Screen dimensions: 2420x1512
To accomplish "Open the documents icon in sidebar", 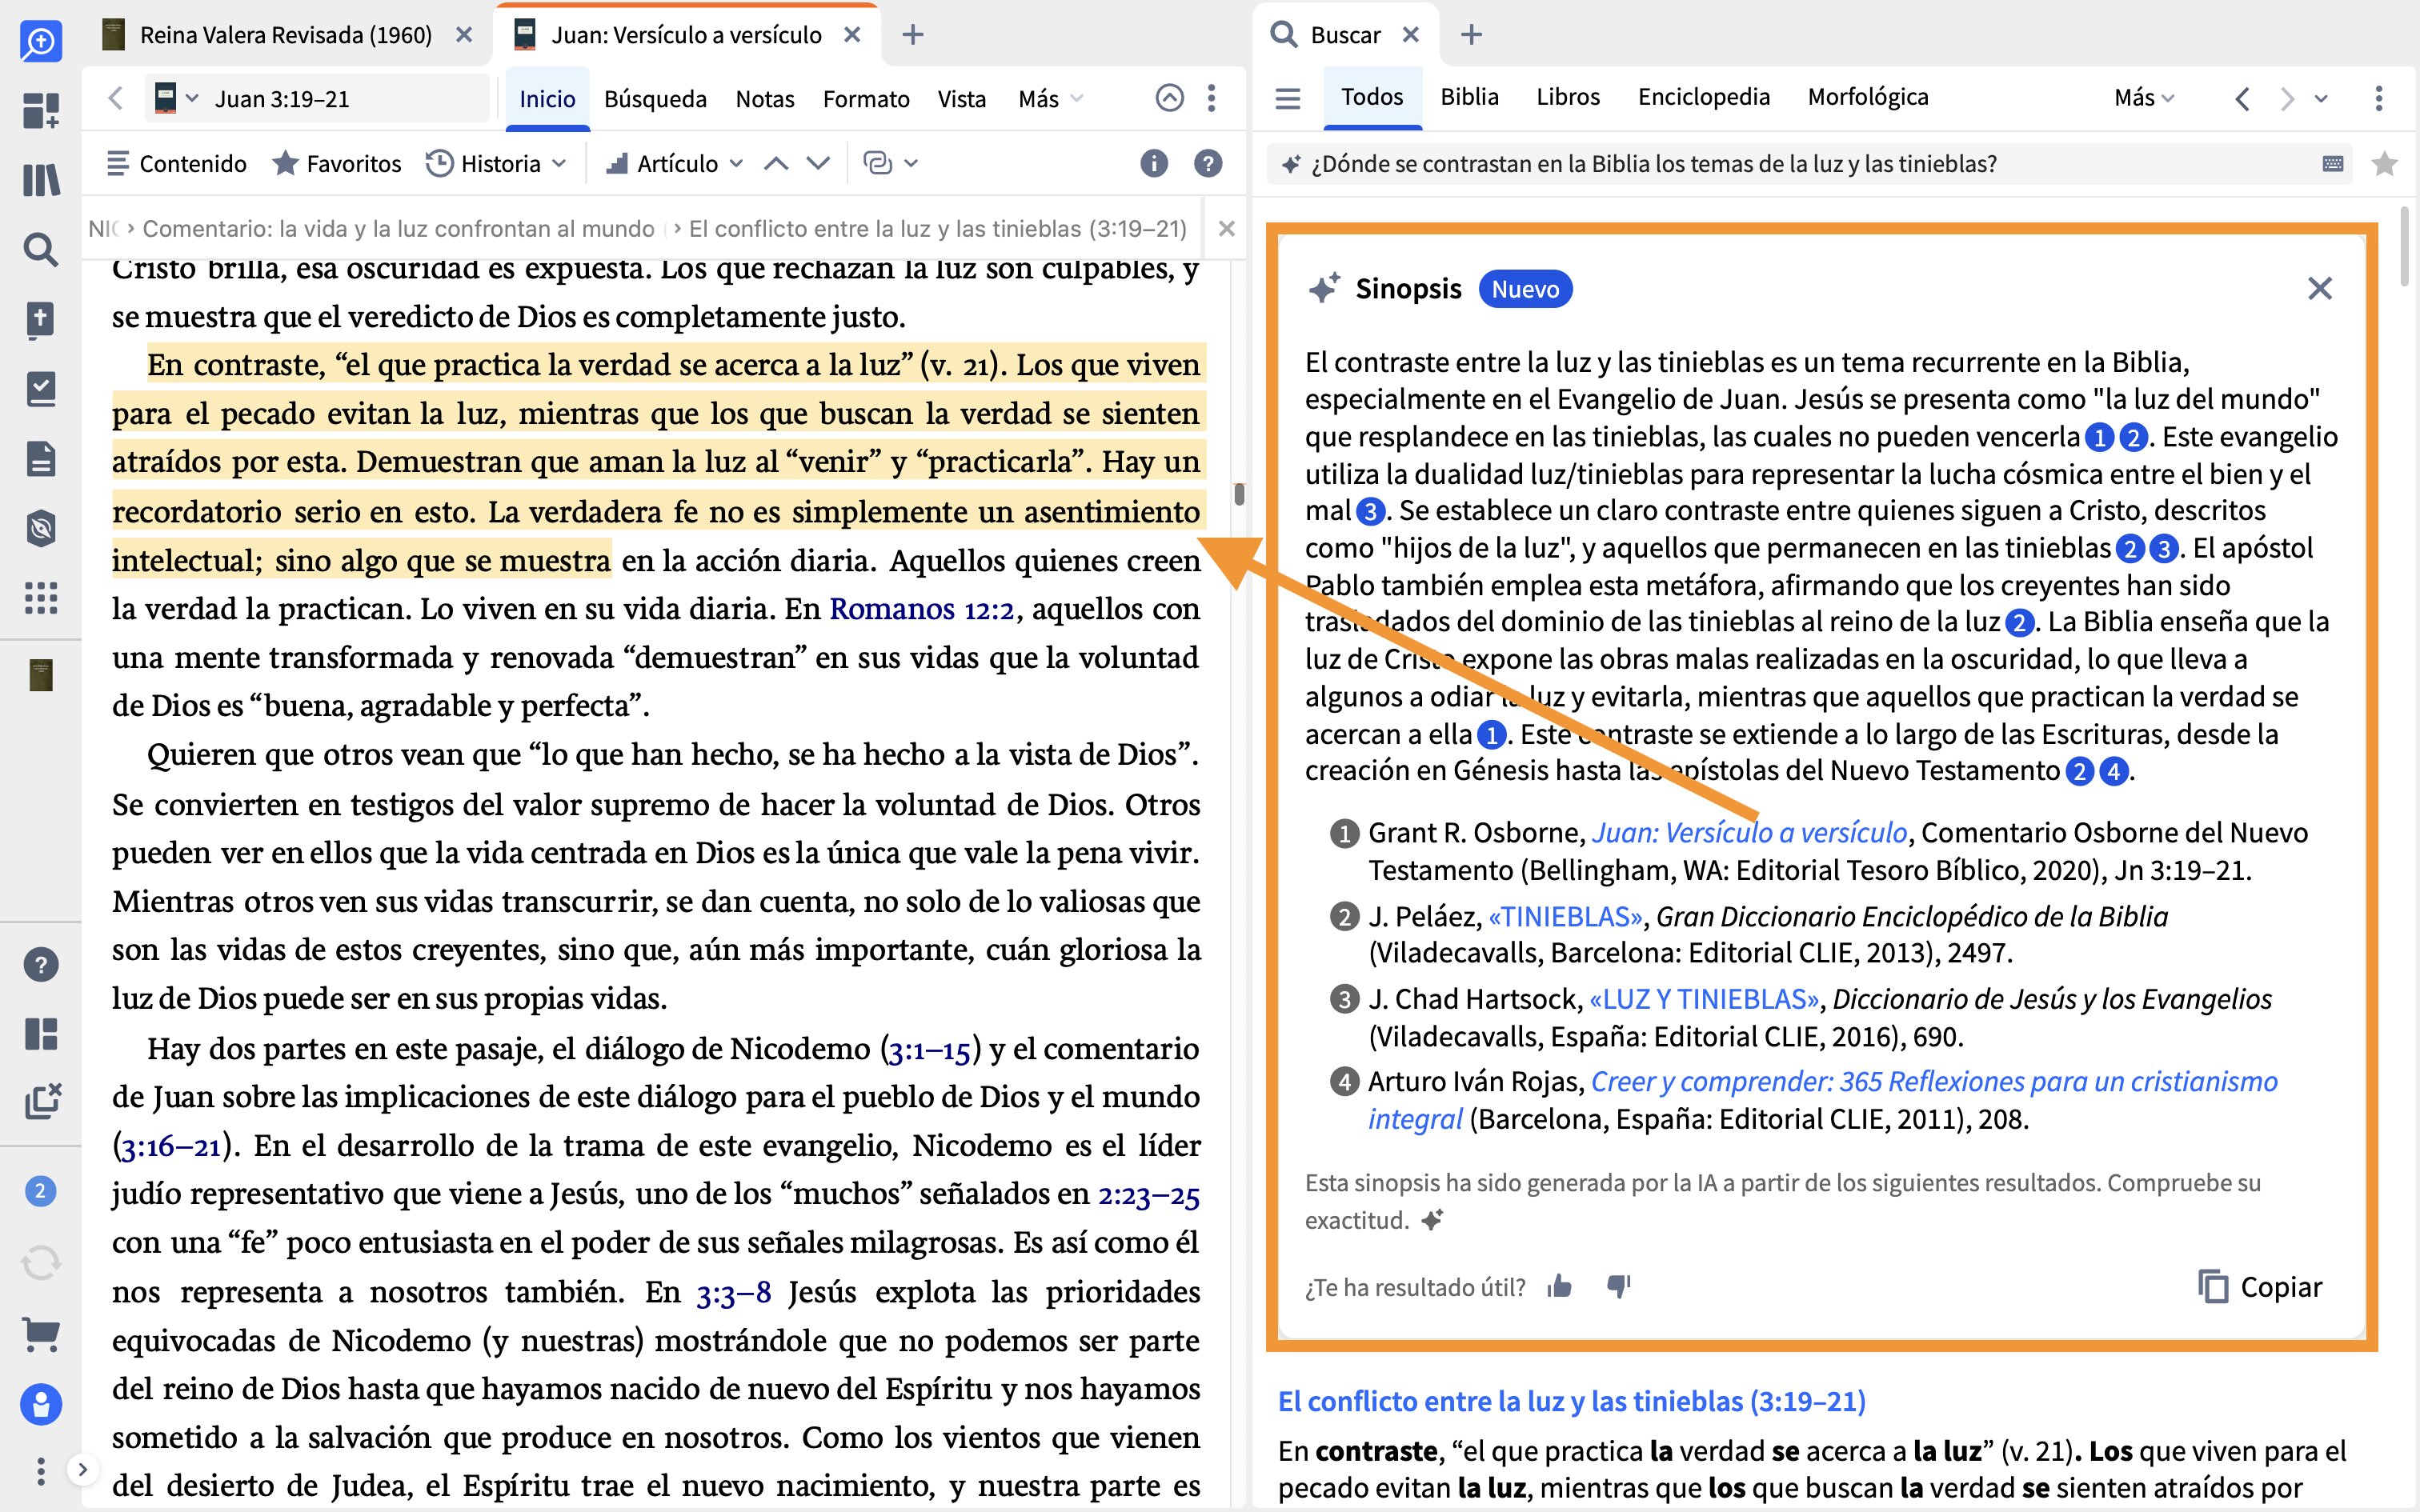I will (x=41, y=459).
